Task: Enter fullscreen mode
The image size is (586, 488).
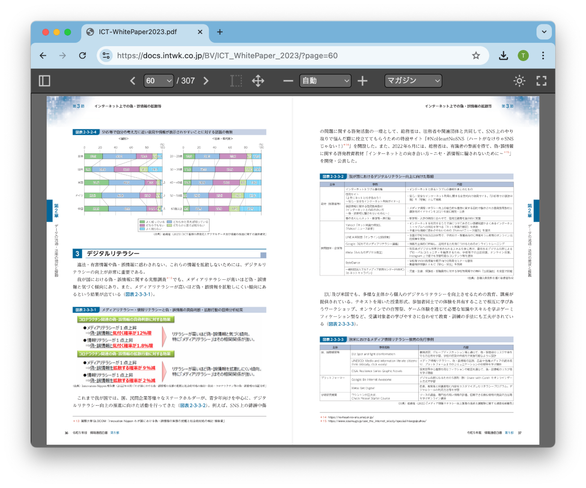Action: [x=541, y=81]
